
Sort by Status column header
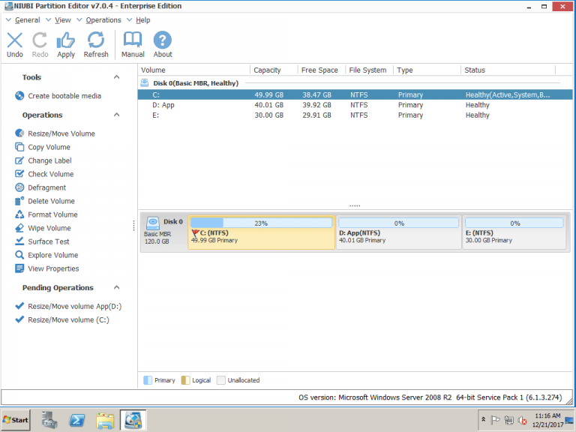click(508, 70)
